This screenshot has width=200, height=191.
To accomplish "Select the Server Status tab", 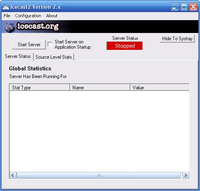I will tap(18, 56).
